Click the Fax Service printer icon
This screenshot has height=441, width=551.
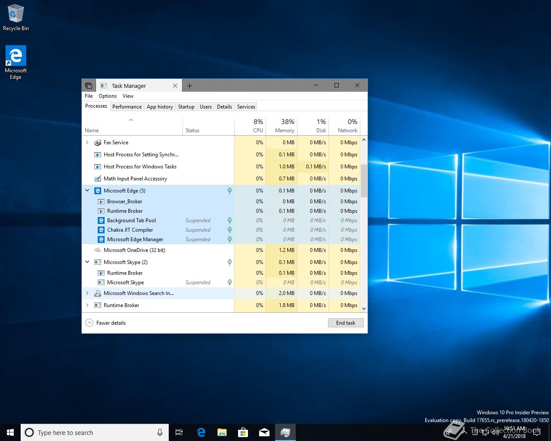[x=98, y=143]
